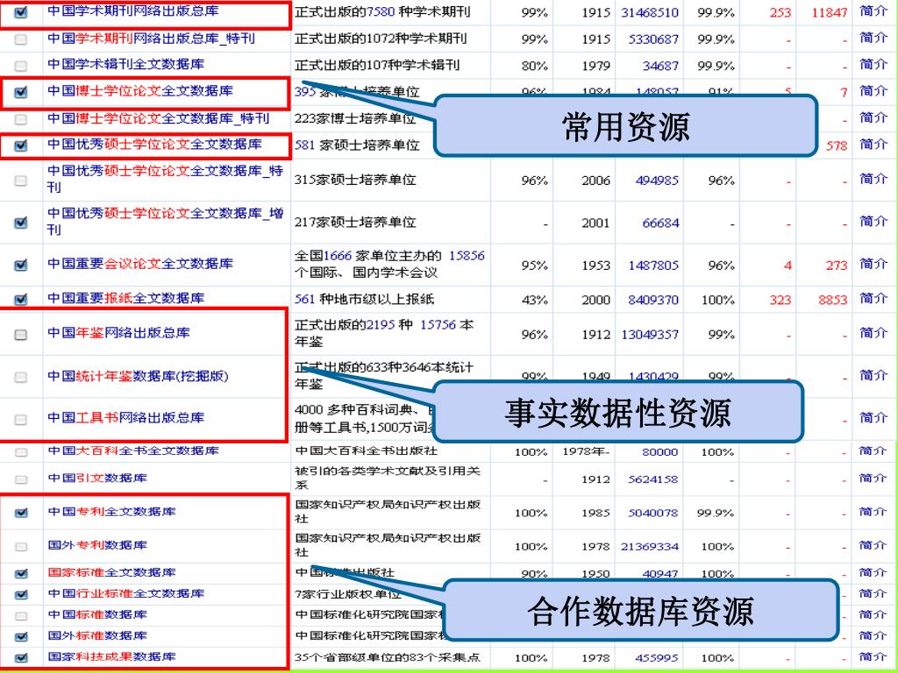
Task: Open the 中国重要报纸全文数据库 link
Action: pos(126,298)
